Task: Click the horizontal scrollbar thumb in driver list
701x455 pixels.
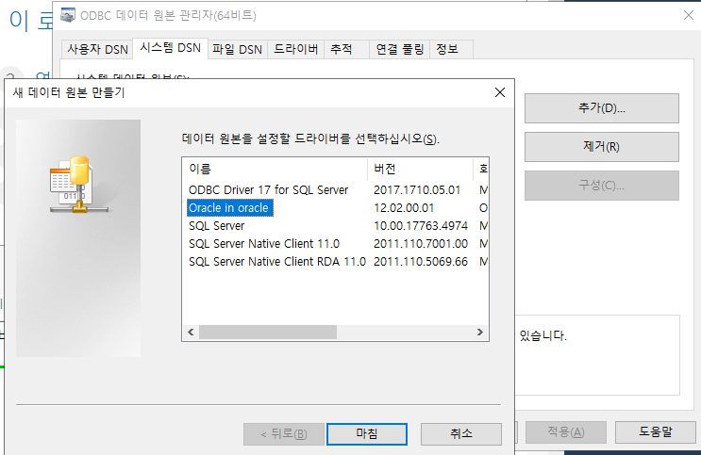Action: pyautogui.click(x=268, y=333)
